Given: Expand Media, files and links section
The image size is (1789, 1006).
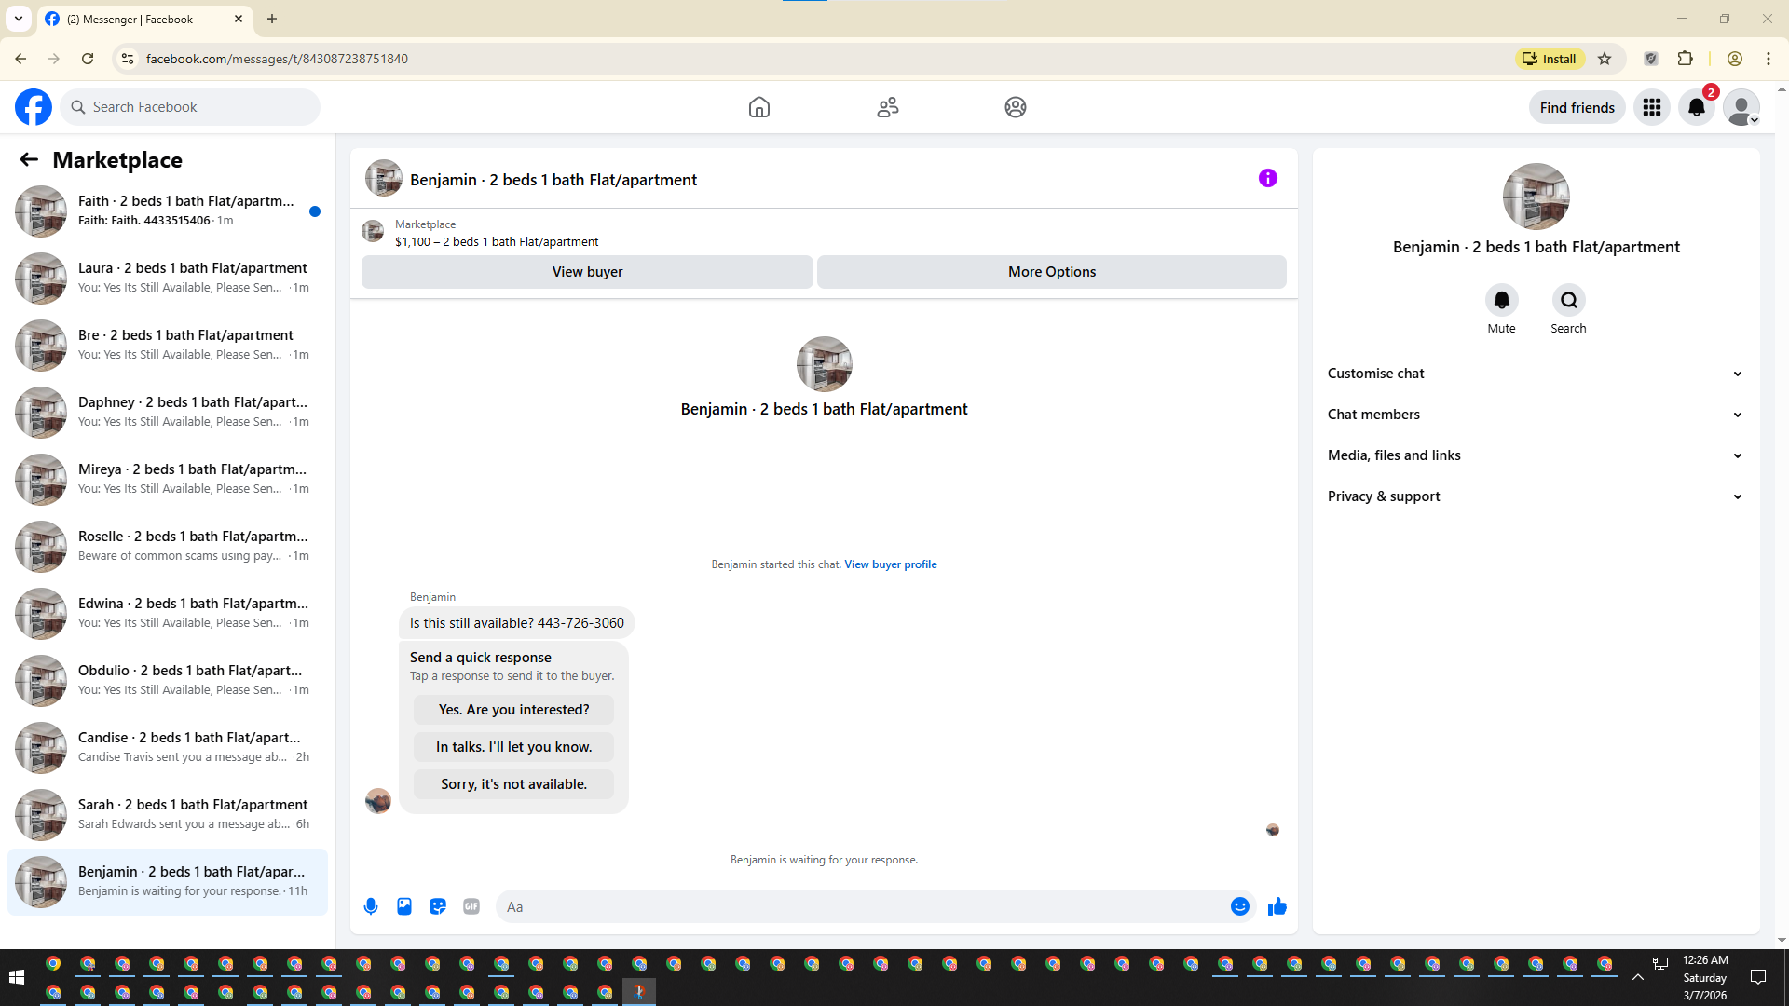Looking at the screenshot, I should pyautogui.click(x=1536, y=455).
